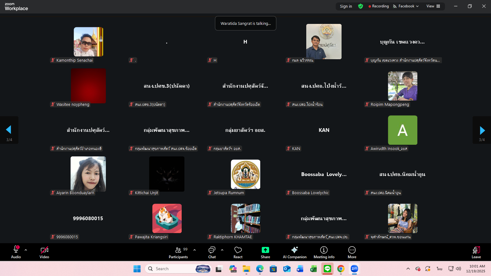The height and width of the screenshot is (276, 491).
Task: Open the Facebook live stream dropdown
Action: coord(406,6)
